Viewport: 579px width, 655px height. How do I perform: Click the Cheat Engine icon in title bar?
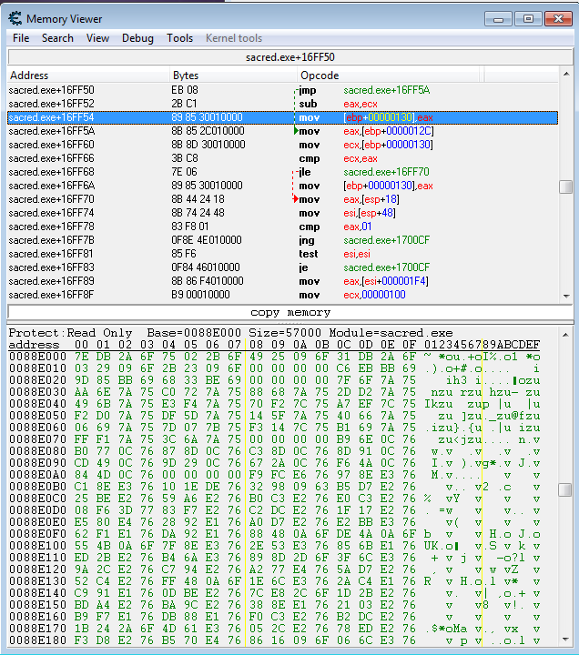pos(15,18)
